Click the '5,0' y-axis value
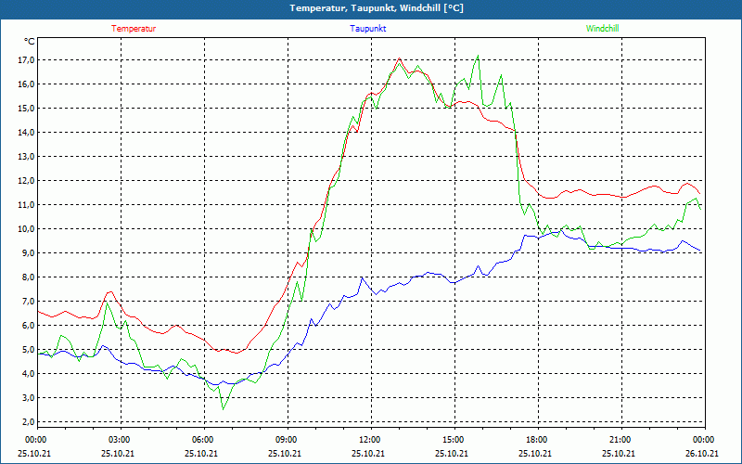The width and height of the screenshot is (742, 464). pos(28,350)
